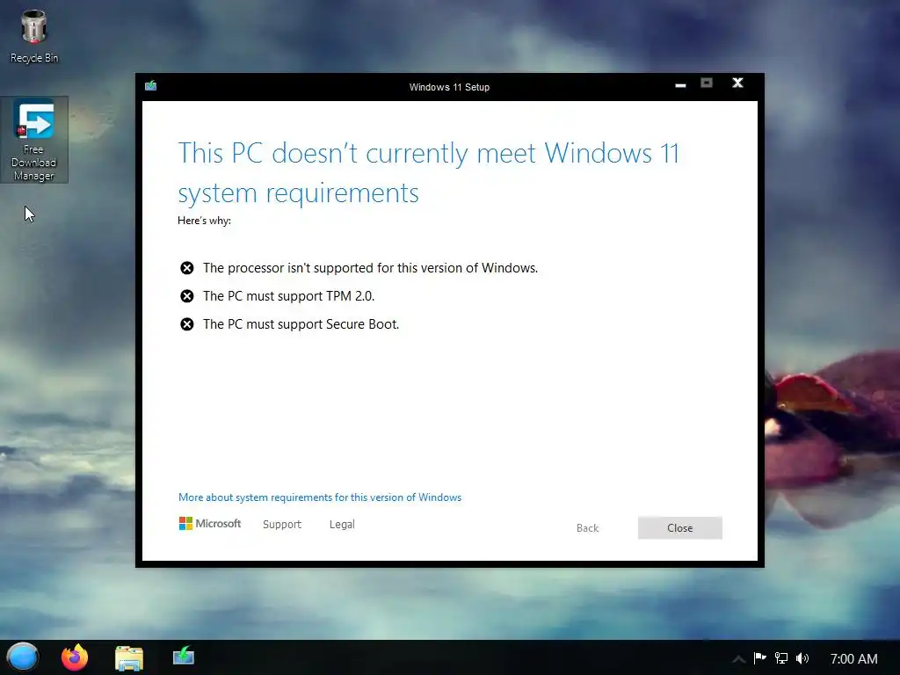Open the volume speaker tray icon
This screenshot has width=900, height=675.
[x=802, y=658]
